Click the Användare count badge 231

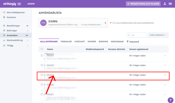pyautogui.click(x=27, y=35)
